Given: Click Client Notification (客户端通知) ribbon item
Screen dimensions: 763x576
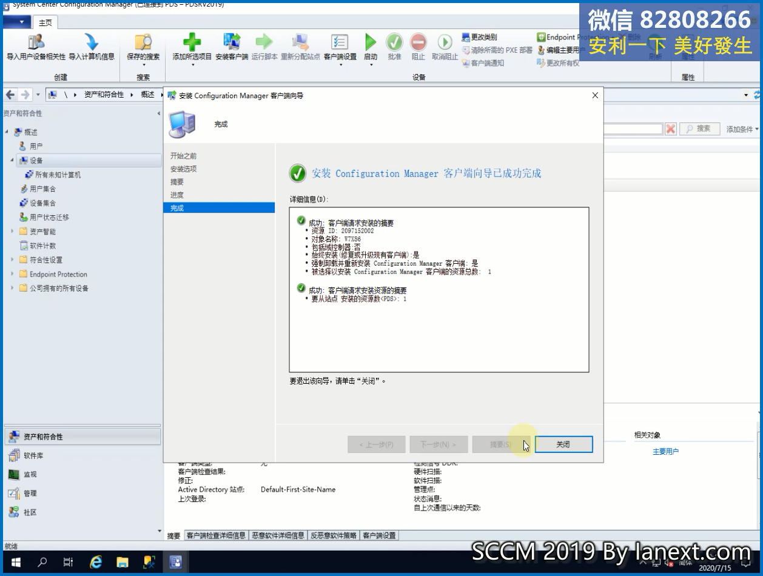Looking at the screenshot, I should coord(483,62).
